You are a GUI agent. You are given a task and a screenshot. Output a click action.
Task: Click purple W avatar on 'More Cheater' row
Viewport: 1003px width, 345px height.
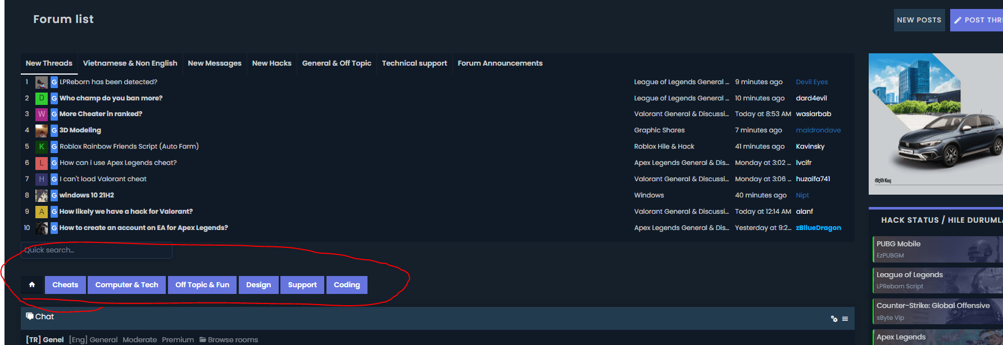coord(42,114)
